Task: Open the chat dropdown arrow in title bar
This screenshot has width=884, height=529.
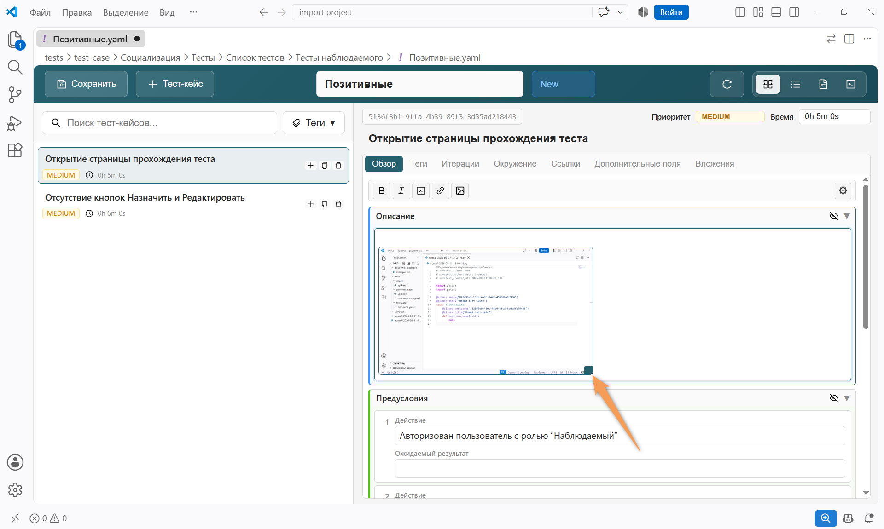Action: [x=620, y=12]
